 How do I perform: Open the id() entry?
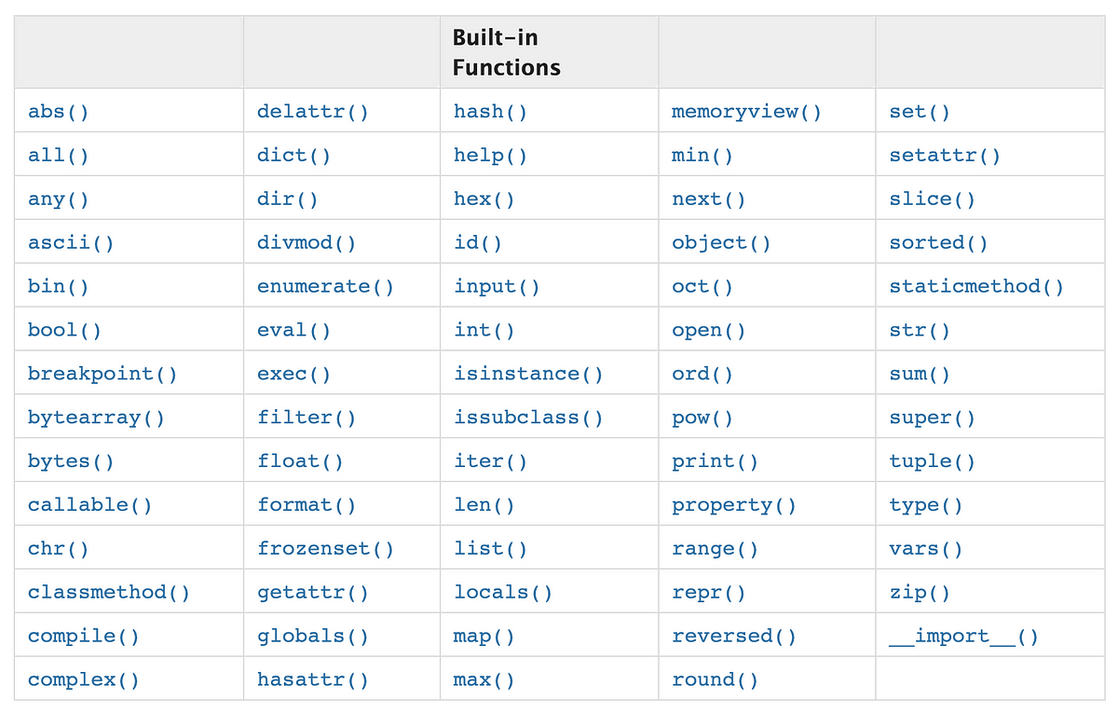(478, 243)
